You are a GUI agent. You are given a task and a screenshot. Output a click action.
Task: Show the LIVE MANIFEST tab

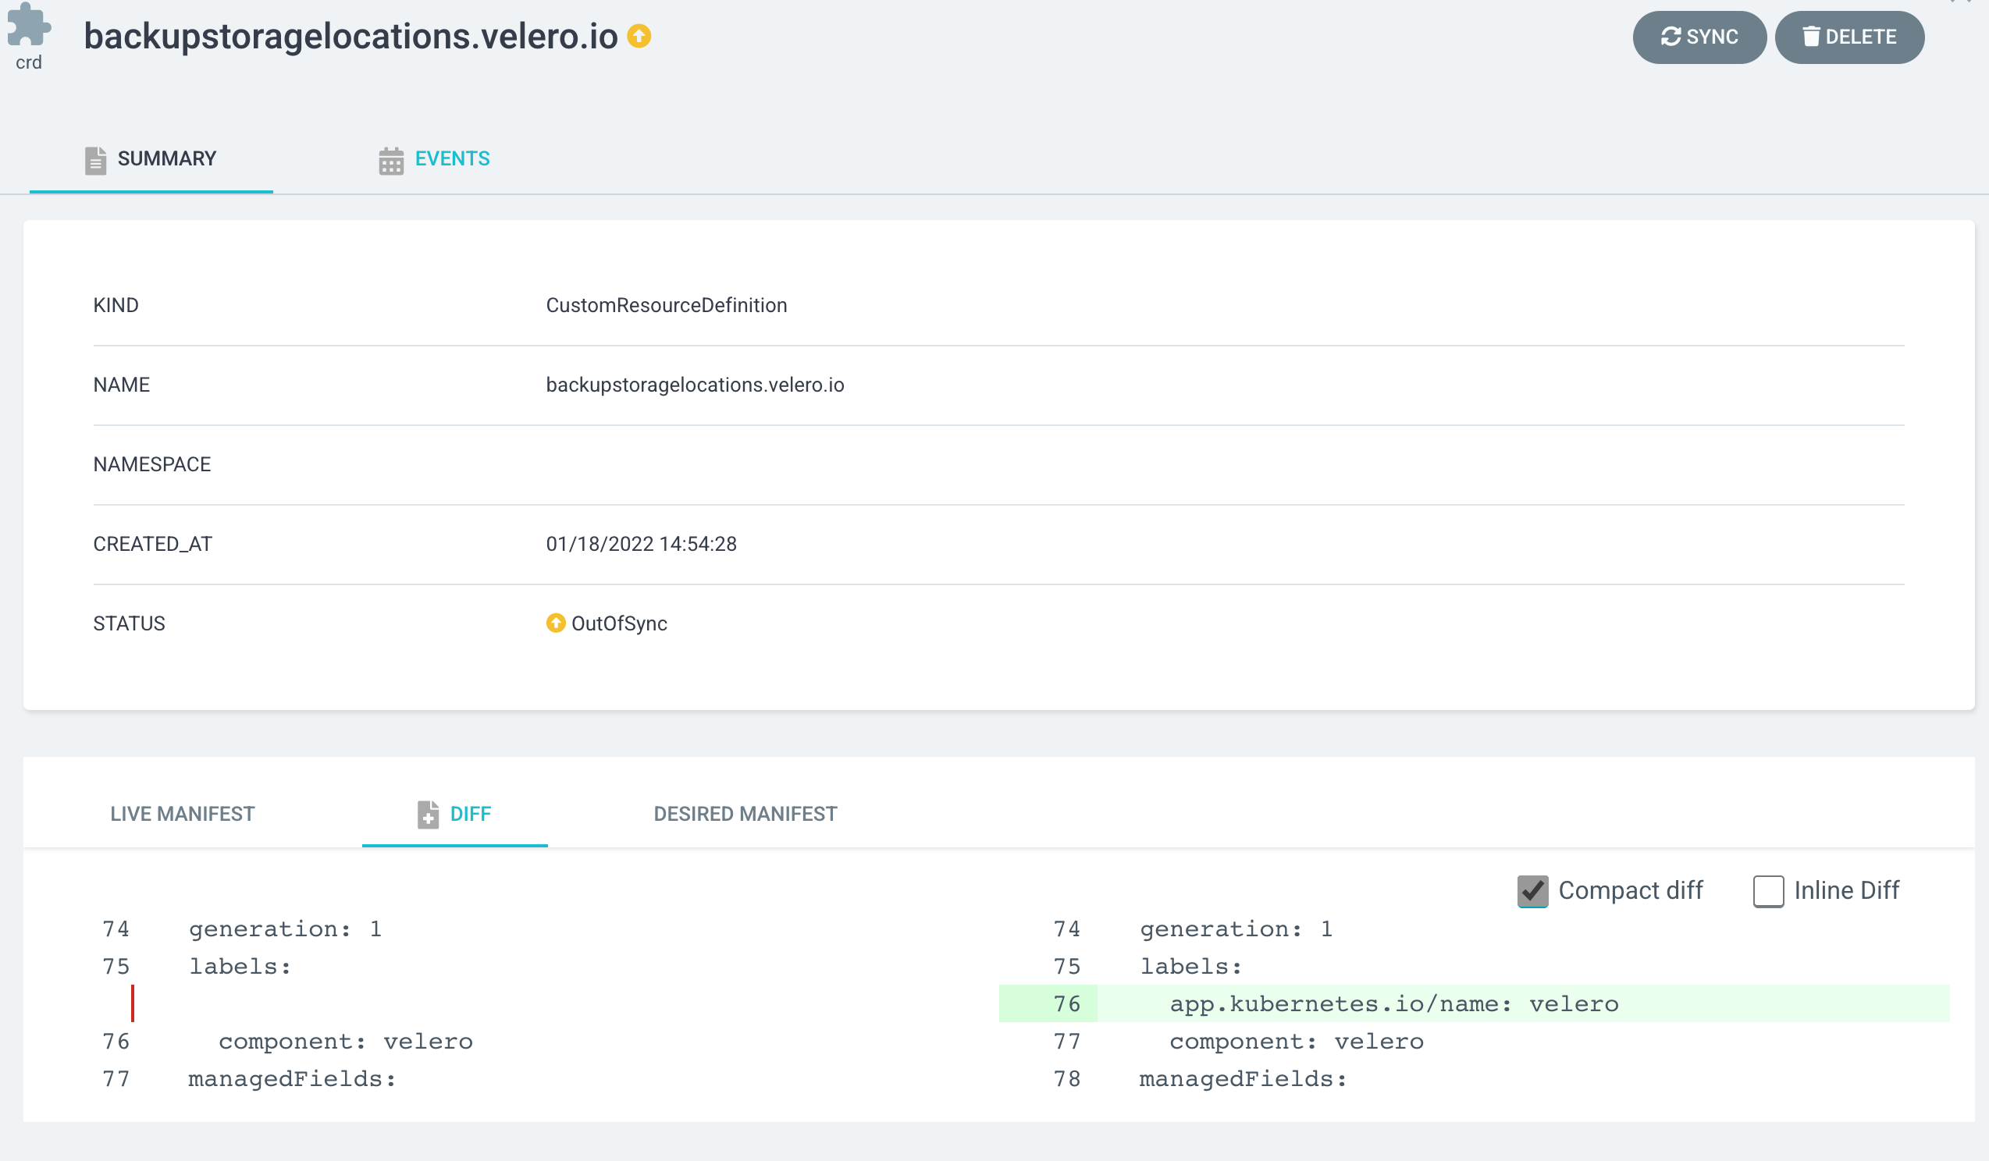[183, 814]
